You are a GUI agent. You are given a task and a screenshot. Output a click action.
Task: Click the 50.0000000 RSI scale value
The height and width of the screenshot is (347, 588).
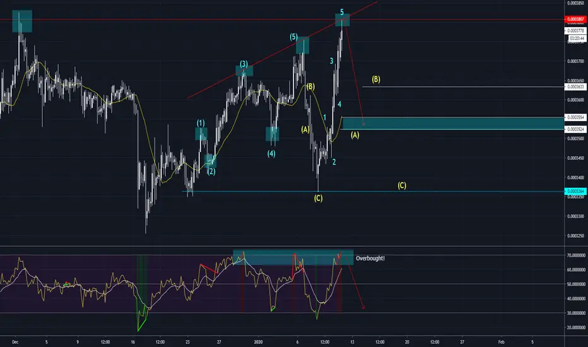(x=577, y=284)
